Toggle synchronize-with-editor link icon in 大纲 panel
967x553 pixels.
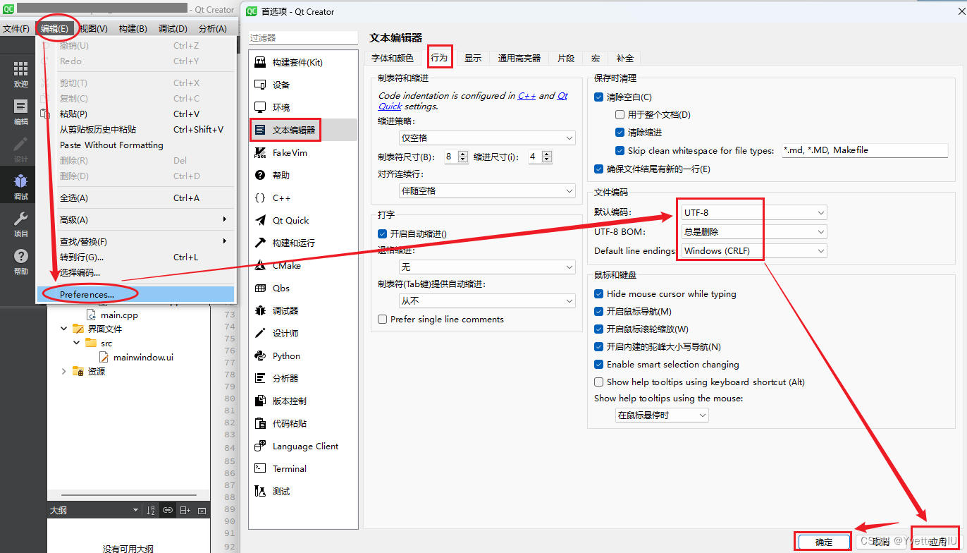[168, 510]
